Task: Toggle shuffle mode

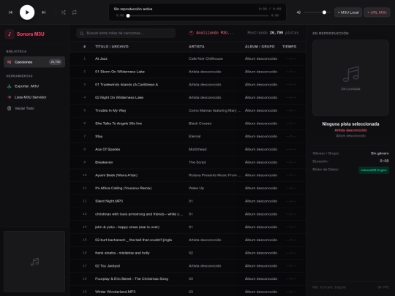Action: click(63, 12)
